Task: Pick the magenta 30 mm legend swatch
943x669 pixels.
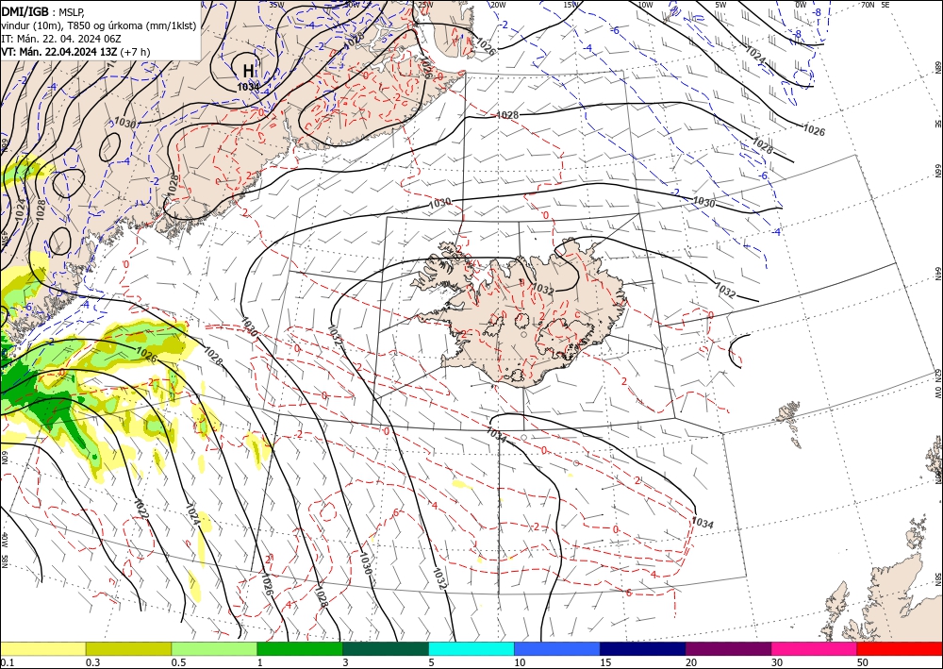Action: (x=815, y=648)
